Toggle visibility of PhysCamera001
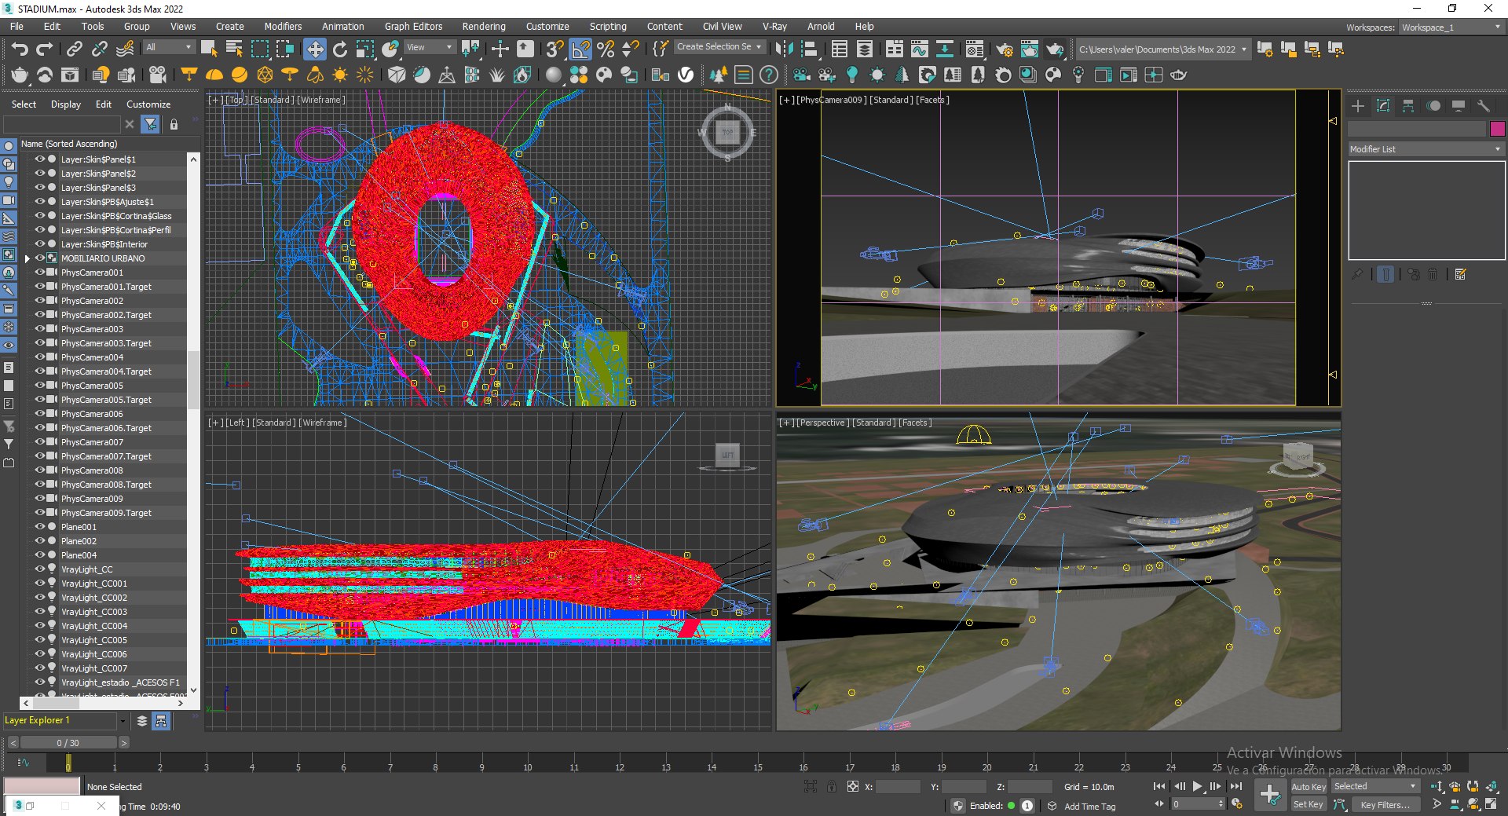Image resolution: width=1508 pixels, height=816 pixels. 39,273
